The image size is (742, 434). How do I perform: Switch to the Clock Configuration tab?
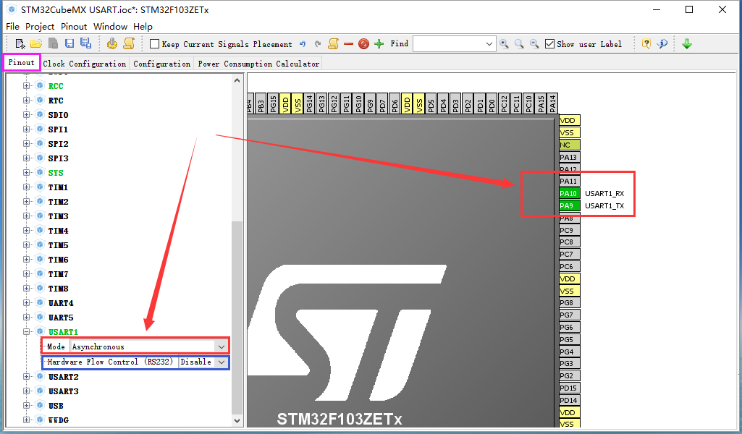click(x=85, y=64)
